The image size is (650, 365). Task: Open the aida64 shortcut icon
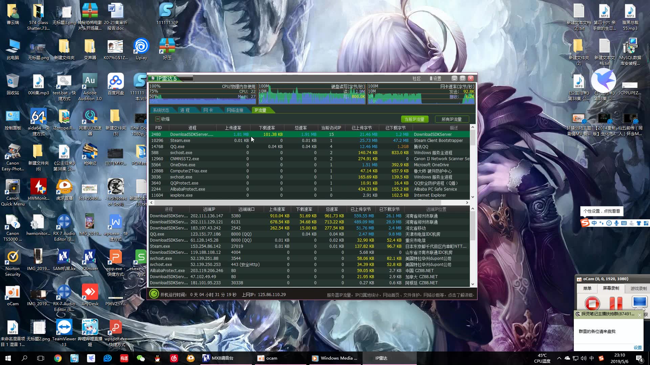coord(38,122)
